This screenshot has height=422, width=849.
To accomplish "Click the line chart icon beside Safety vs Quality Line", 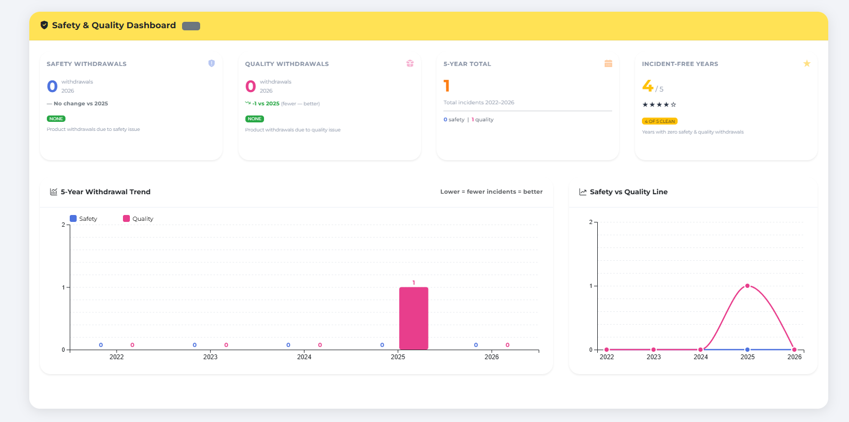I will click(x=583, y=192).
